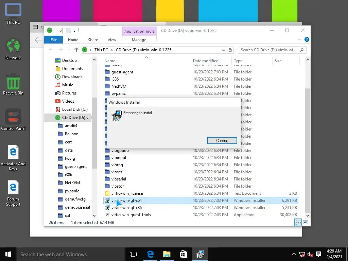Open recent locations dropdown arrow
The image size is (348, 261).
click(x=69, y=50)
